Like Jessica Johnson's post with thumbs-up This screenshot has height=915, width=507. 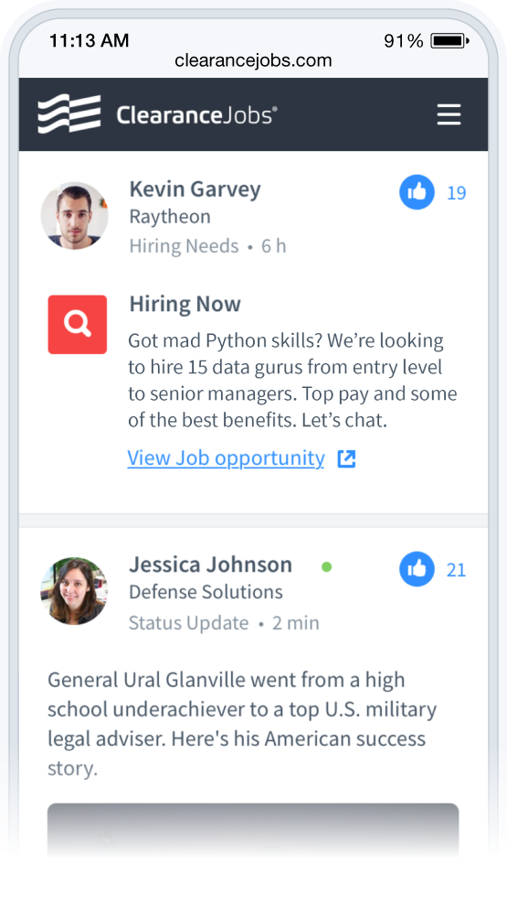point(417,569)
